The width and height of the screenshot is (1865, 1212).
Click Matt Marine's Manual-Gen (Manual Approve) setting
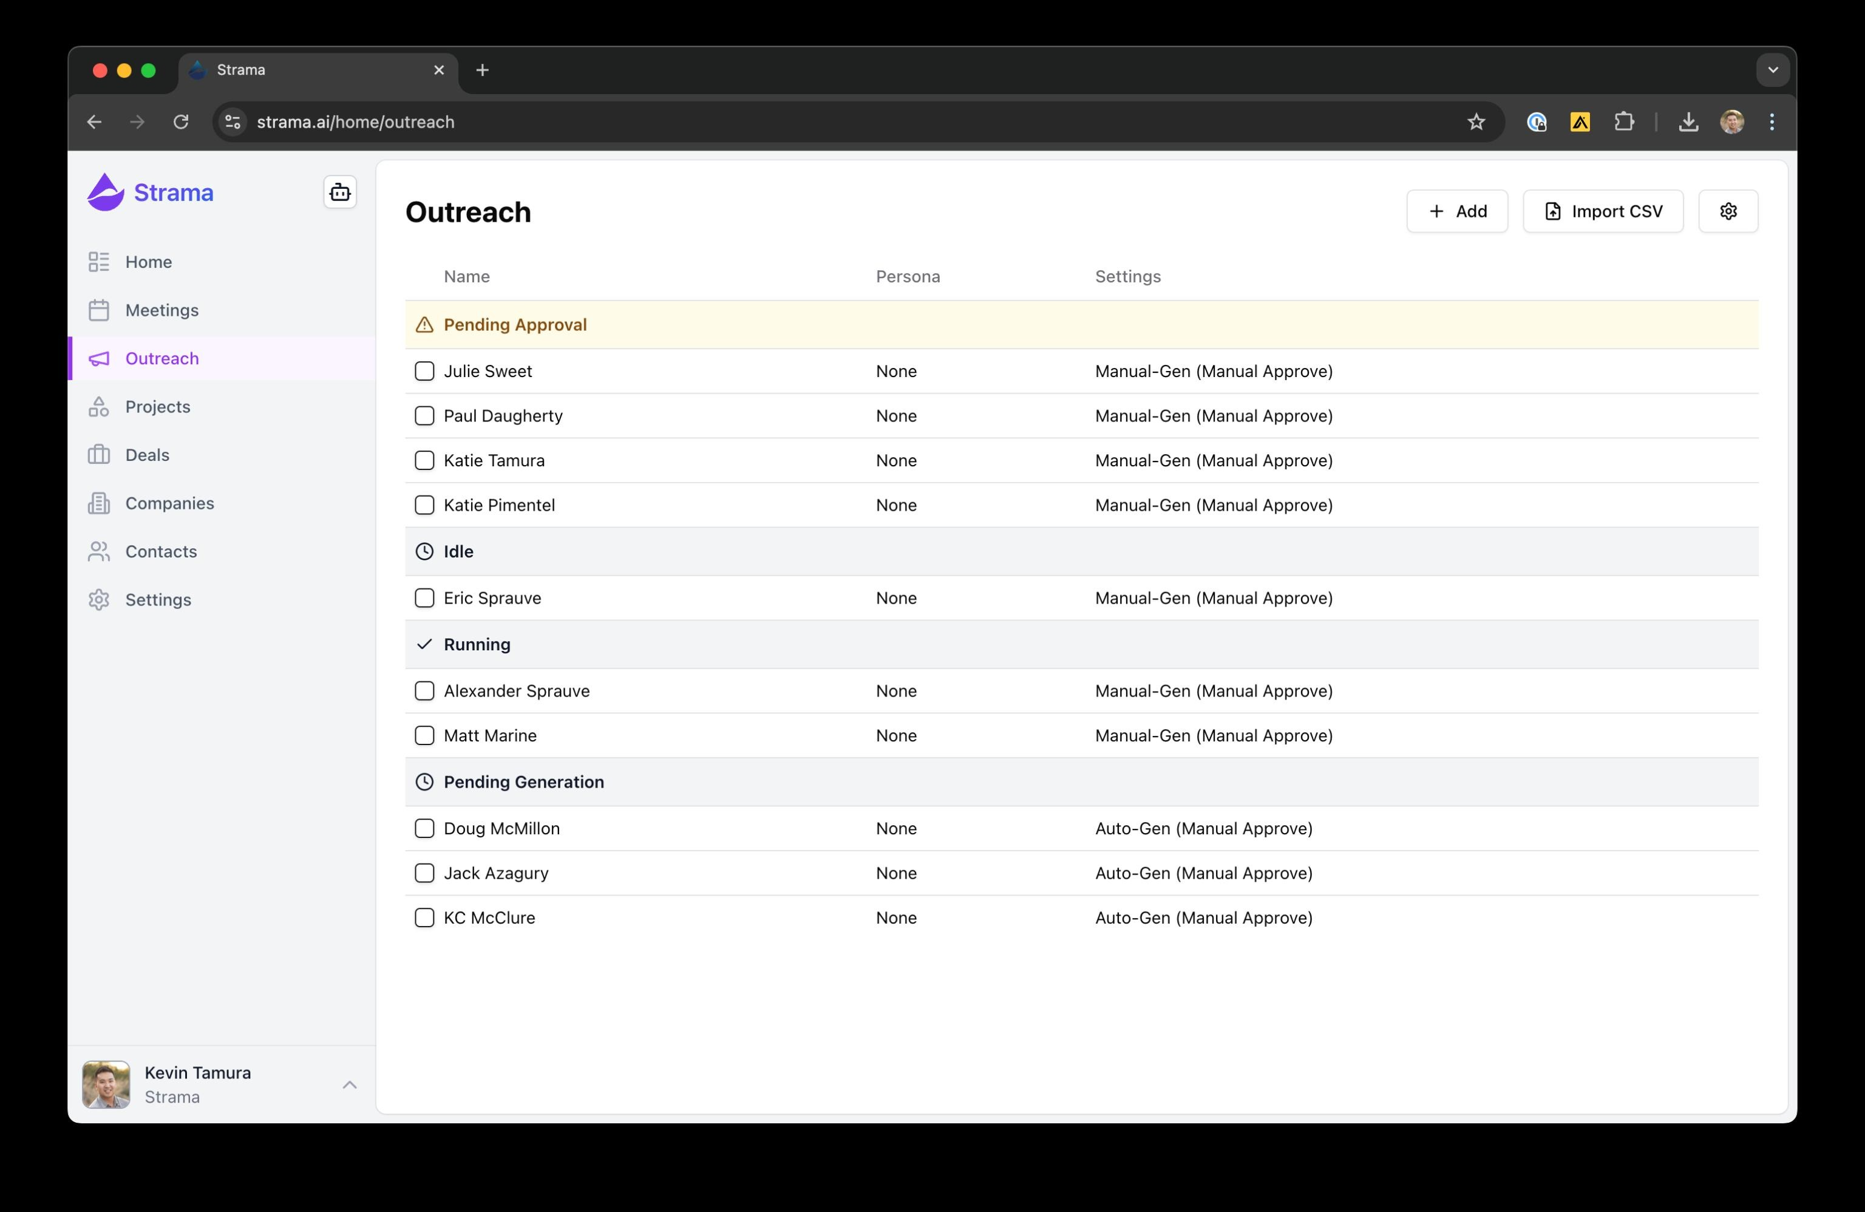pyautogui.click(x=1214, y=735)
